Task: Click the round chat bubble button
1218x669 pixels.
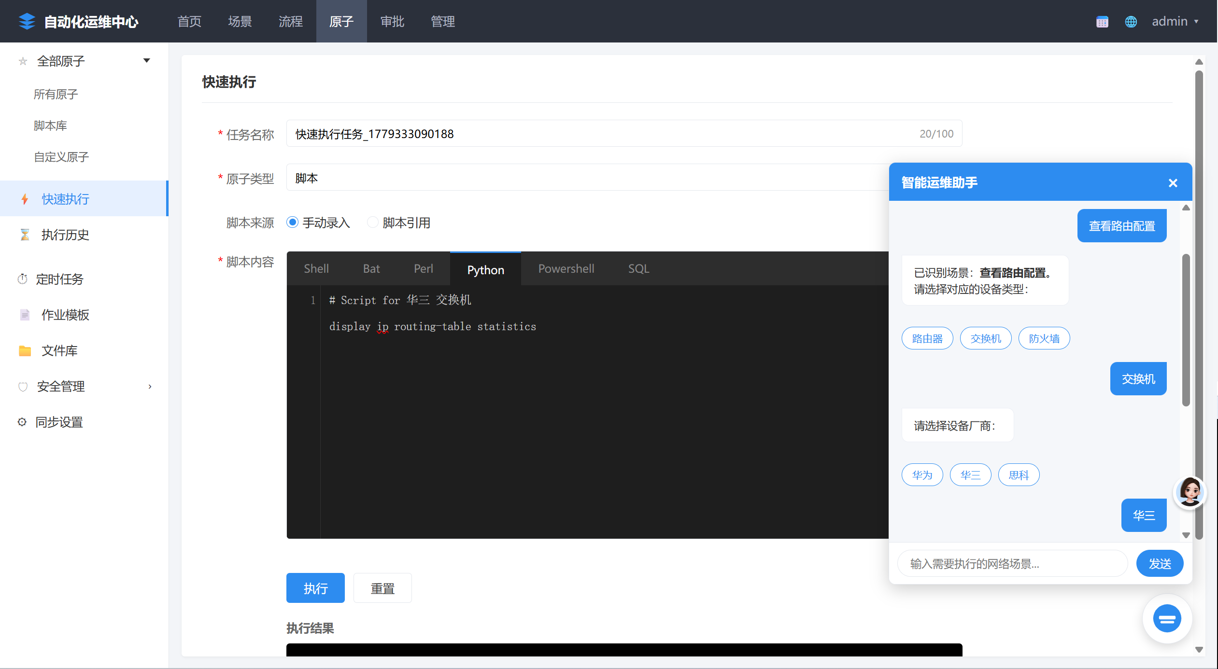Action: click(x=1167, y=618)
